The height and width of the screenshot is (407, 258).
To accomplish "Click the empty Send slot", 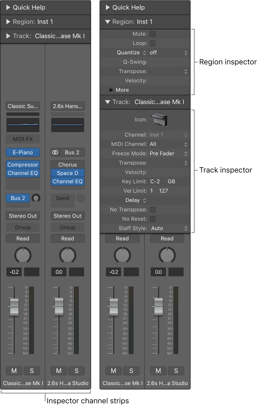I will pyautogui.click(x=63, y=198).
